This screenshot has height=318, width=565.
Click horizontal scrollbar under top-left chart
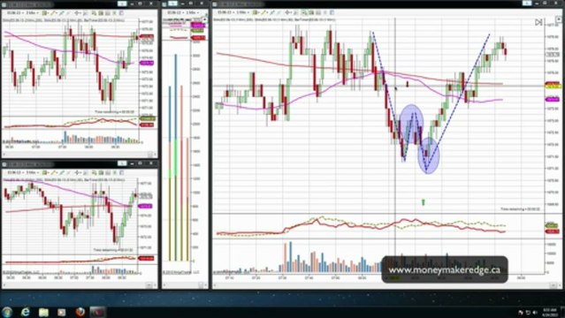[80, 154]
